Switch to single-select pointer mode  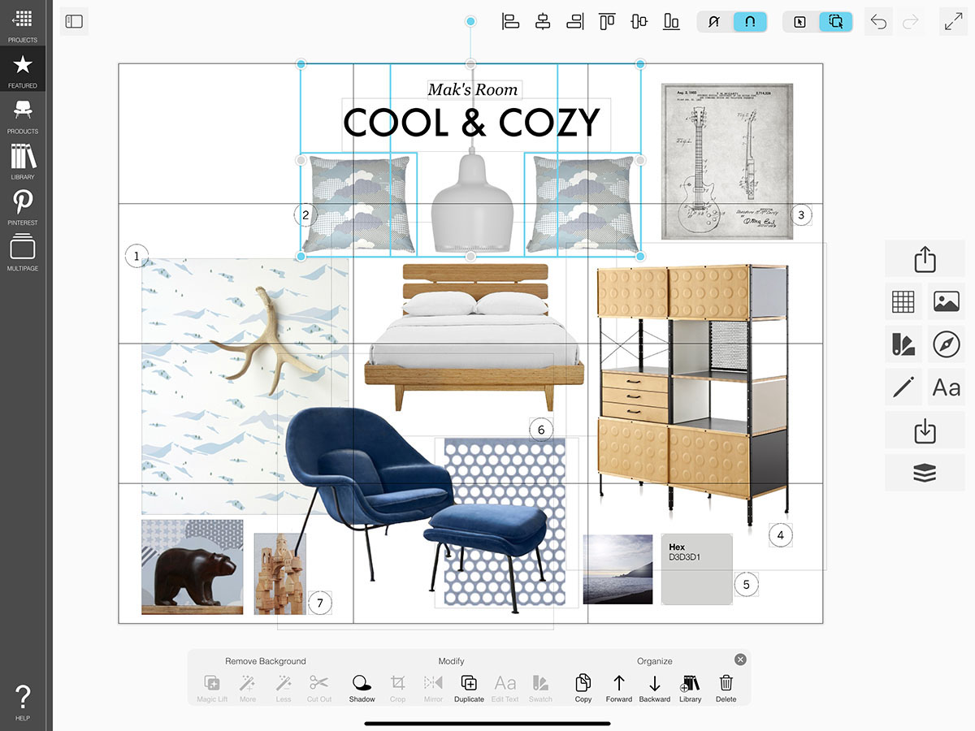[799, 22]
